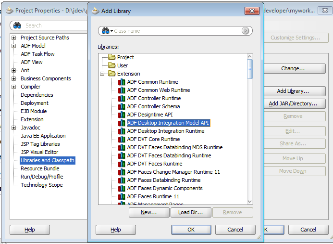This screenshot has height=244, width=333.
Task: Click the Add Library dialog title icon
Action: 95,11
